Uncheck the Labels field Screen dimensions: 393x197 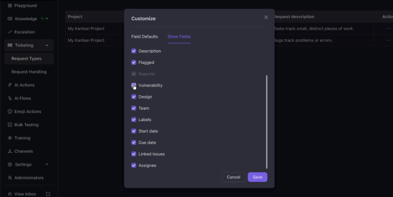[x=134, y=119]
